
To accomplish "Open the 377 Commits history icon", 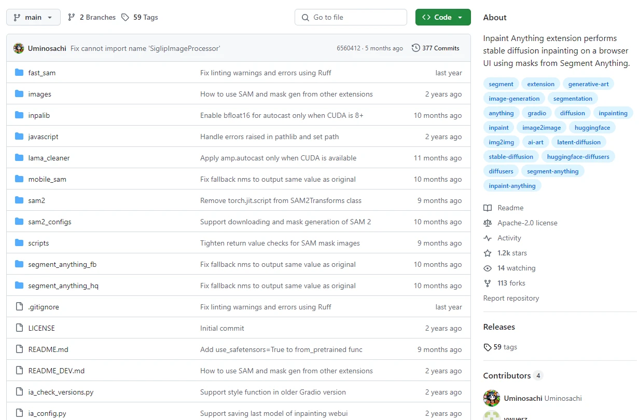I will (416, 48).
